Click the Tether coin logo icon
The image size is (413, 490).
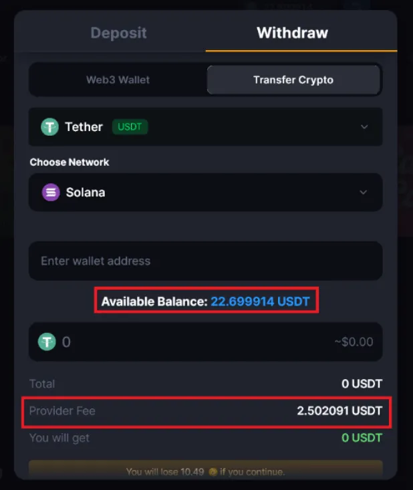click(49, 126)
